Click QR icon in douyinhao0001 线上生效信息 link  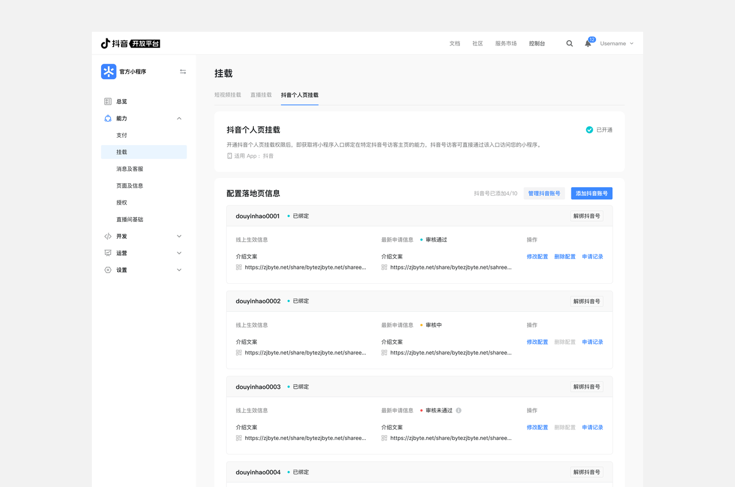pyautogui.click(x=239, y=267)
